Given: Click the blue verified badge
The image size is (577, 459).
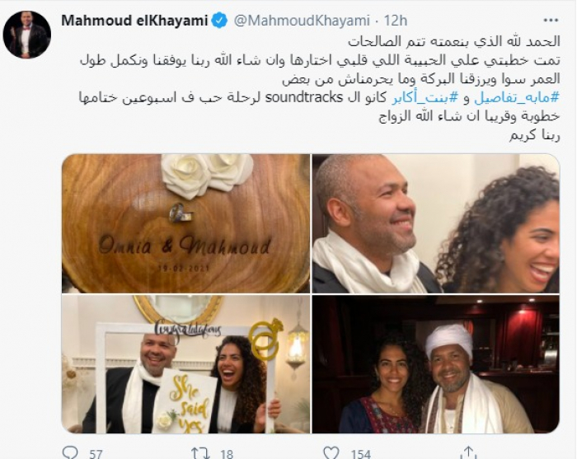Looking at the screenshot, I should (220, 21).
